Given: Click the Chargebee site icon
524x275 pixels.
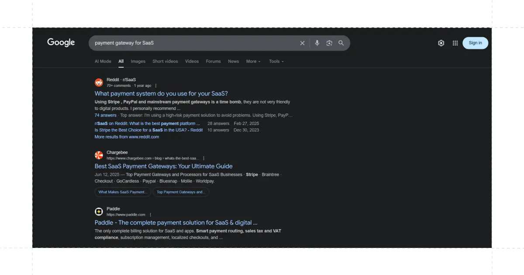Looking at the screenshot, I should 99,155.
